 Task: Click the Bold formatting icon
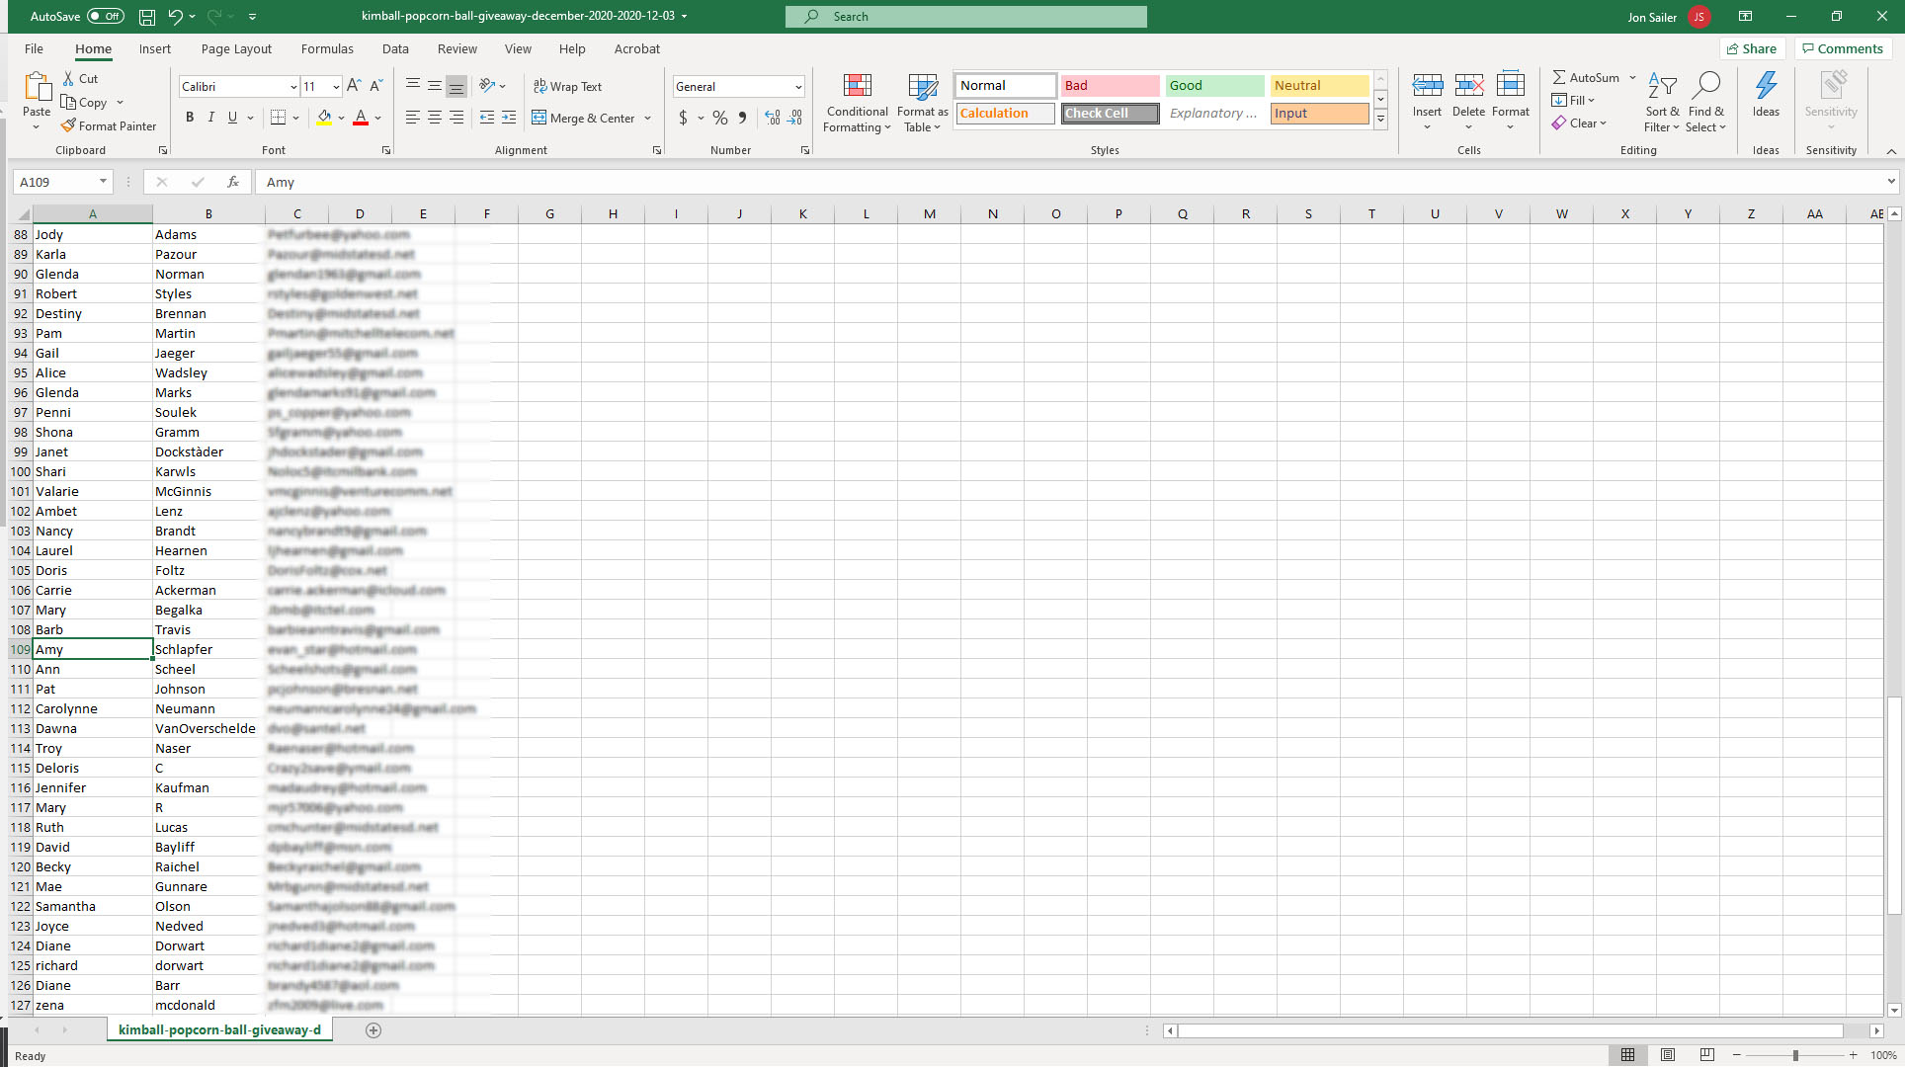[x=190, y=118]
